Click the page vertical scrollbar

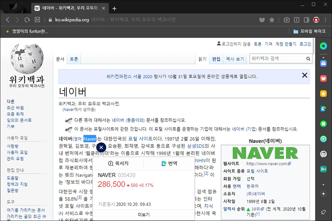pyautogui.click(x=313, y=46)
